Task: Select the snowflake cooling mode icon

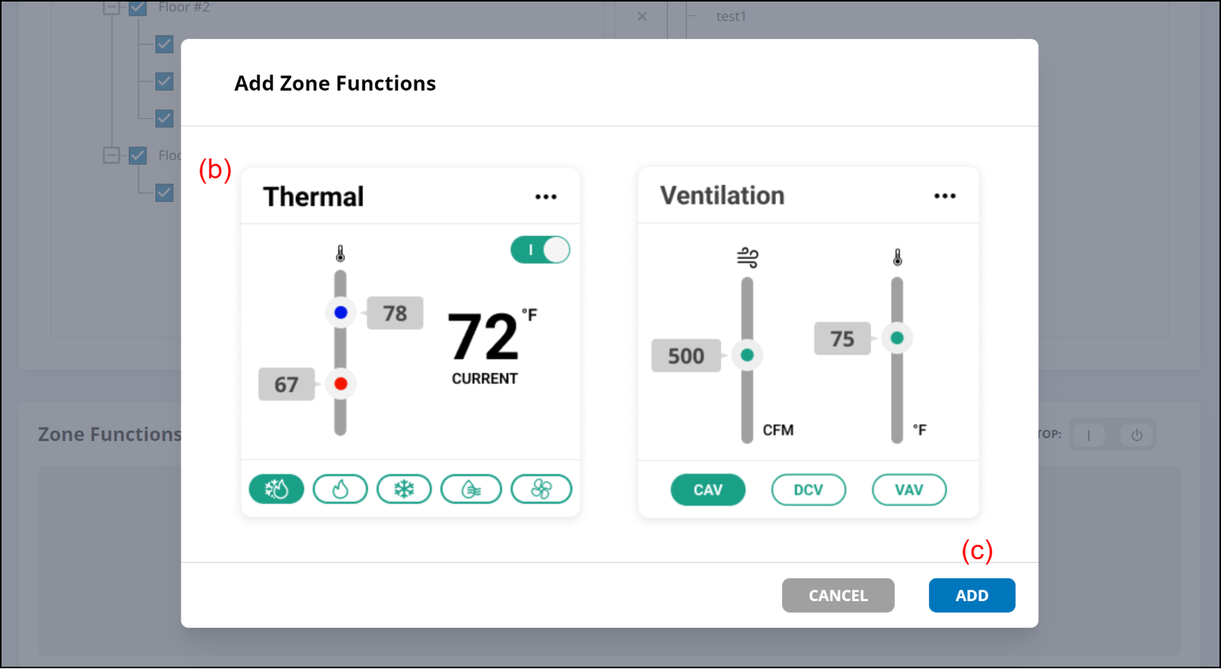Action: tap(404, 489)
